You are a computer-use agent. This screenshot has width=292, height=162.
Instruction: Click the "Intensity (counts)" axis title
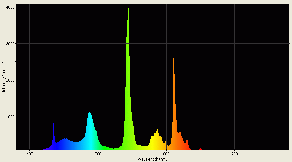(4, 77)
